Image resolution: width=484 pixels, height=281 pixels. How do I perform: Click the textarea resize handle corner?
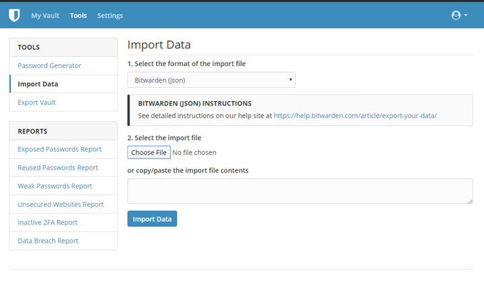(470, 201)
